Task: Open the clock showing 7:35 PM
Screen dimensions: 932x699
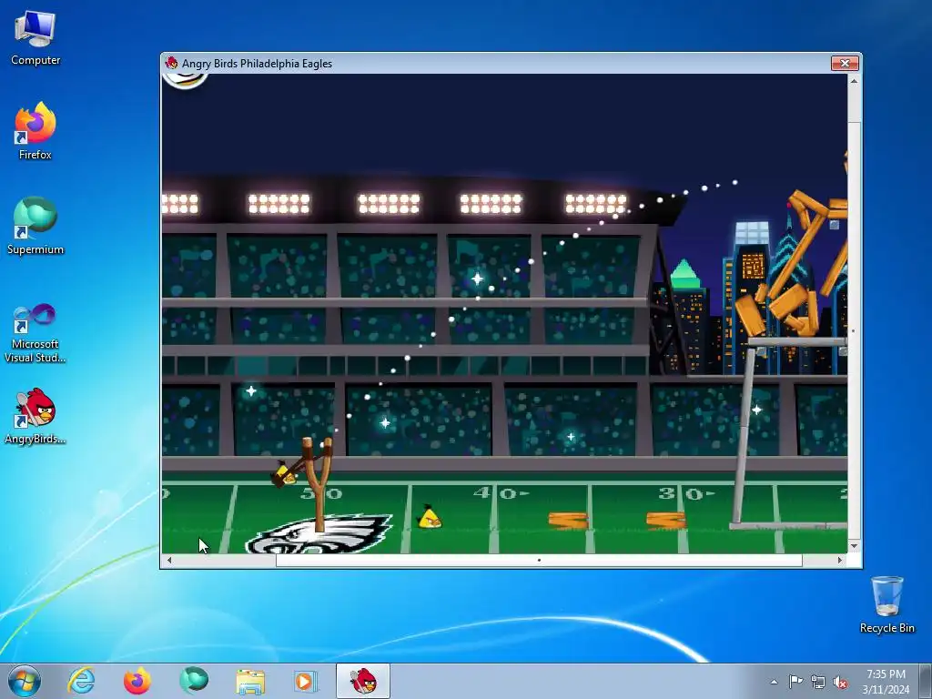Action: pyautogui.click(x=886, y=681)
